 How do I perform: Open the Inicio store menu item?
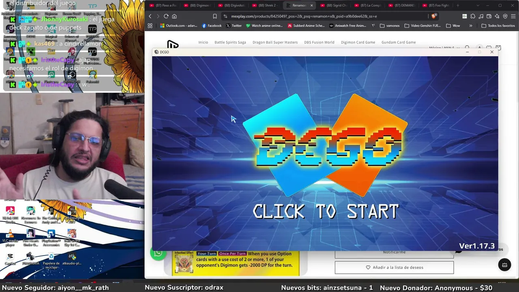(203, 42)
